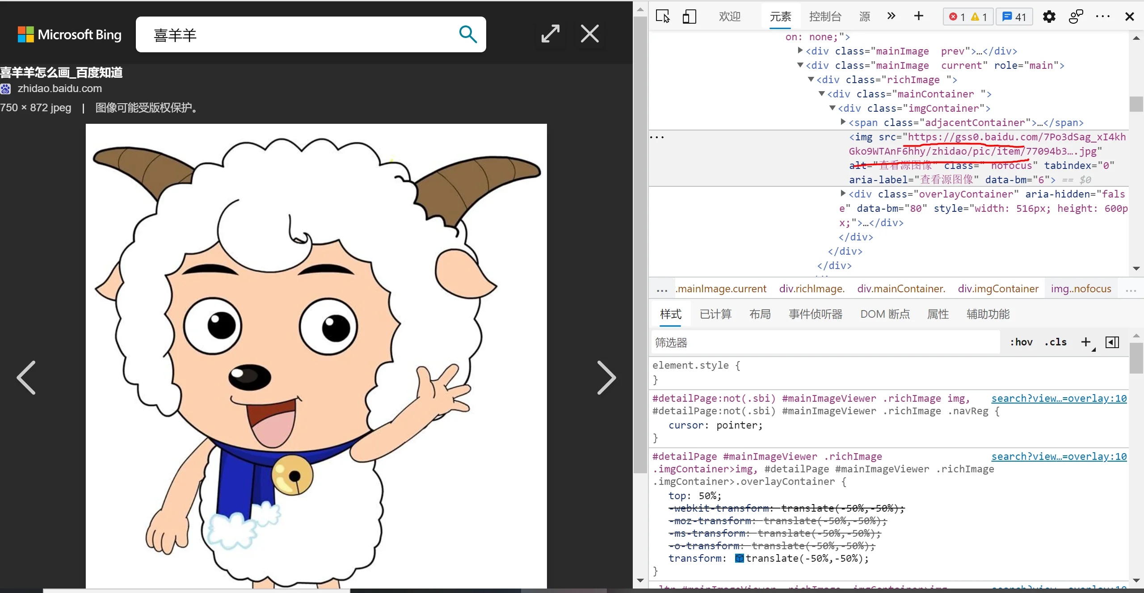The width and height of the screenshot is (1144, 593).
Task: Activate the inspect element picker tool
Action: tap(662, 17)
